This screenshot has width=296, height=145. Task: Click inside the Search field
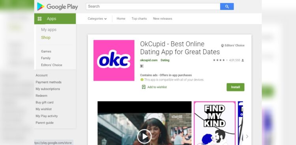pyautogui.click(x=153, y=6)
